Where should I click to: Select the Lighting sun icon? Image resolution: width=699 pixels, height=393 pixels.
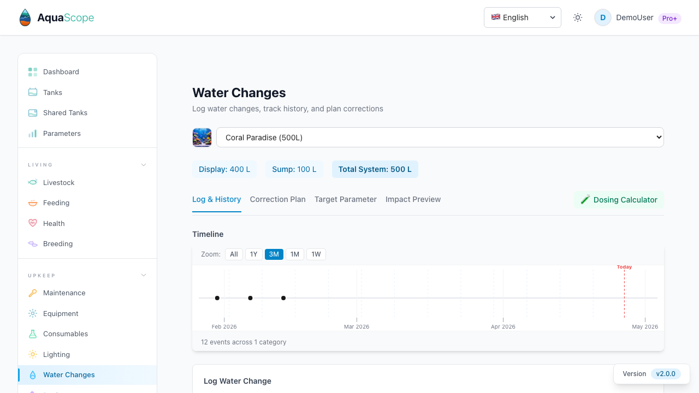coord(33,354)
